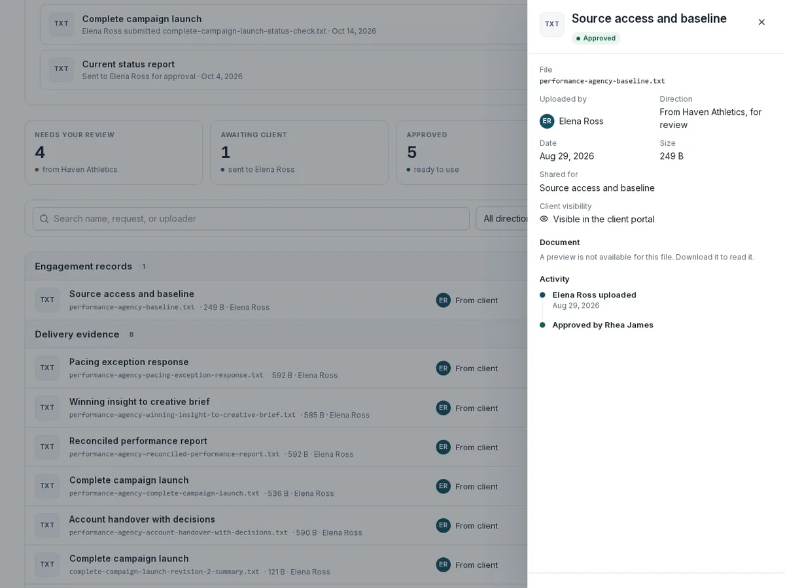Click the count badge 8 beside Delivery evidence
785x588 pixels.
pyautogui.click(x=131, y=335)
